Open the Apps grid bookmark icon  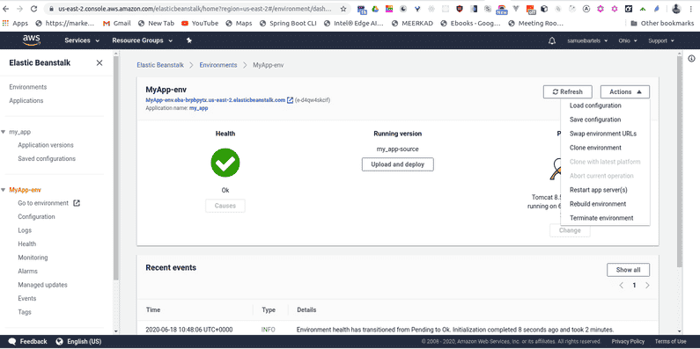[x=6, y=23]
